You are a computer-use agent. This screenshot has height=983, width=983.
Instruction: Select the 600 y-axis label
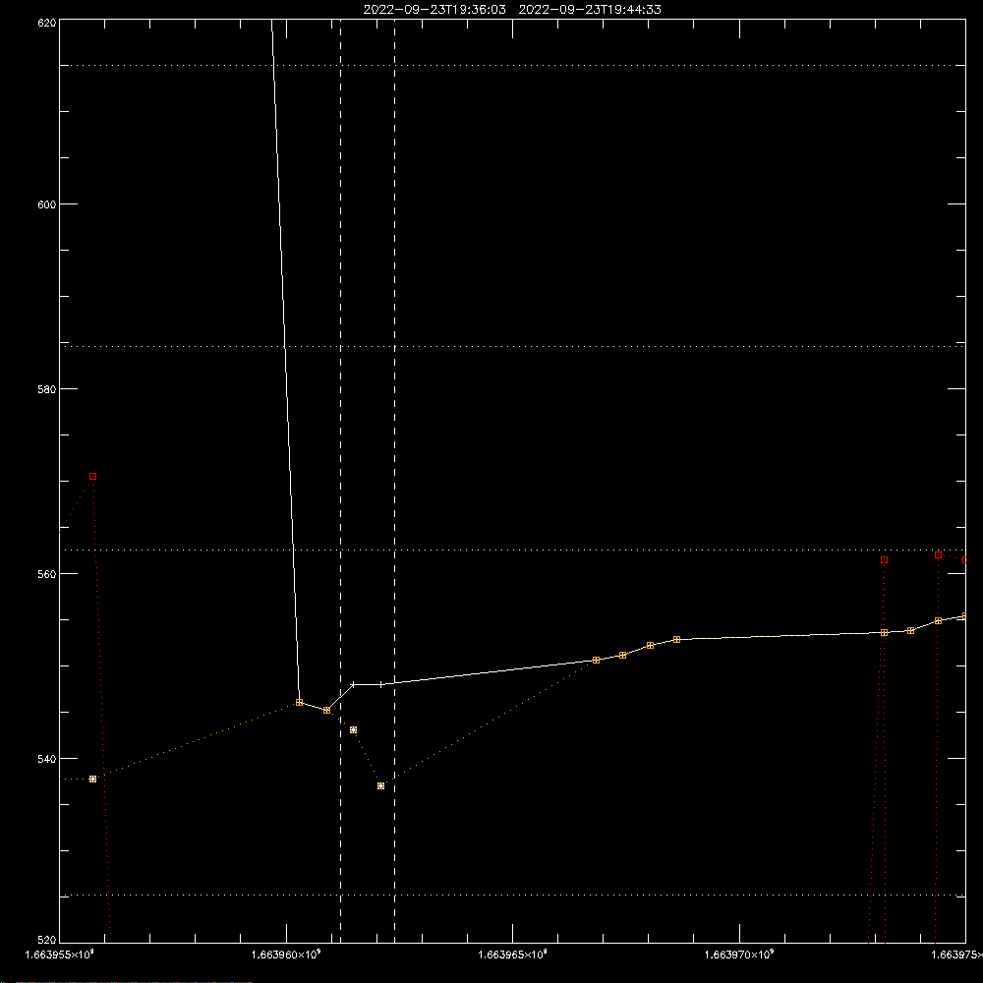(x=47, y=204)
